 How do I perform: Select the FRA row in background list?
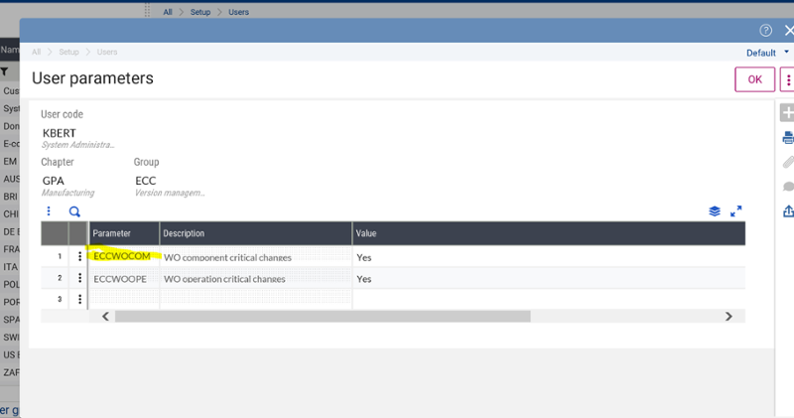tap(10, 249)
